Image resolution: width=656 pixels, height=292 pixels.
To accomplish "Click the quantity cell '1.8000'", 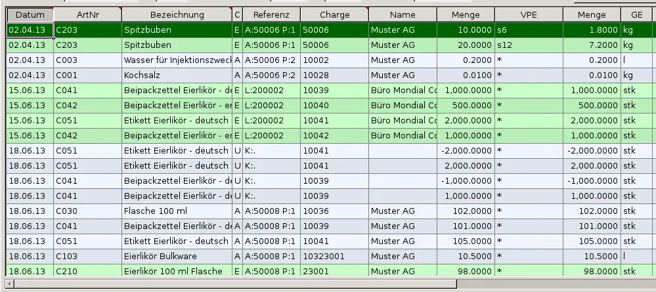I will coord(592,30).
